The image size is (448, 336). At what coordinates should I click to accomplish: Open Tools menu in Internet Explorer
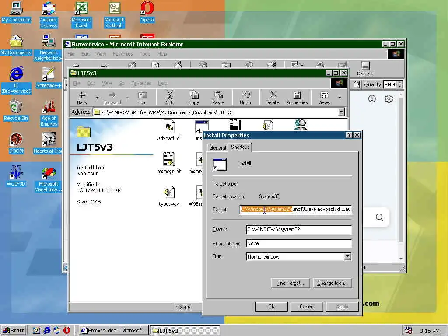point(145,54)
